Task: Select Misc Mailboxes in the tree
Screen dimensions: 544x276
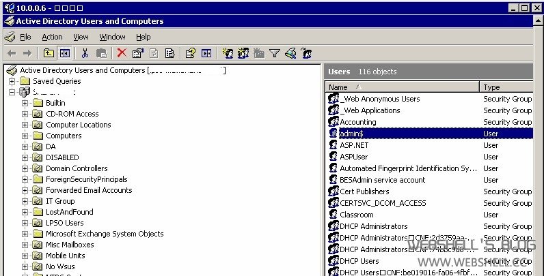Action: 70,245
